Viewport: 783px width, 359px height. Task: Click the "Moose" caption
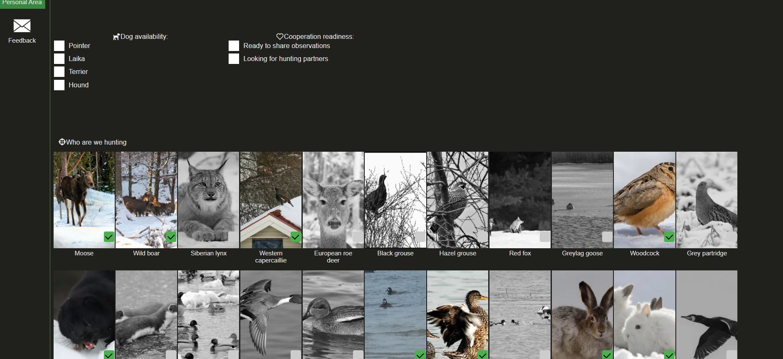(x=84, y=253)
